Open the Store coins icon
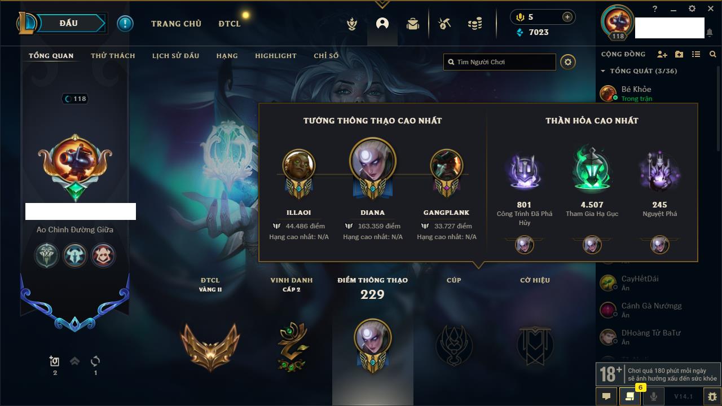Image resolution: width=722 pixels, height=406 pixels. click(475, 24)
